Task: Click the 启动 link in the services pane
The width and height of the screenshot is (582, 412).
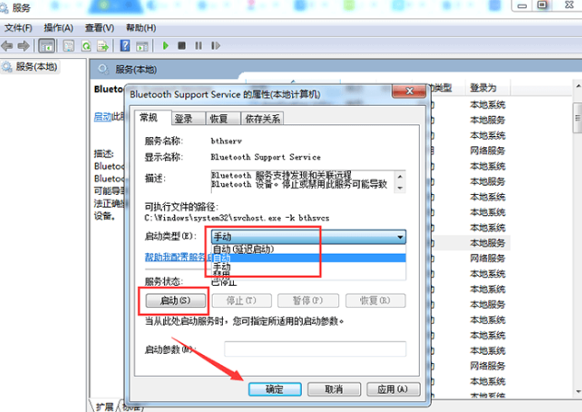Action: [x=102, y=117]
